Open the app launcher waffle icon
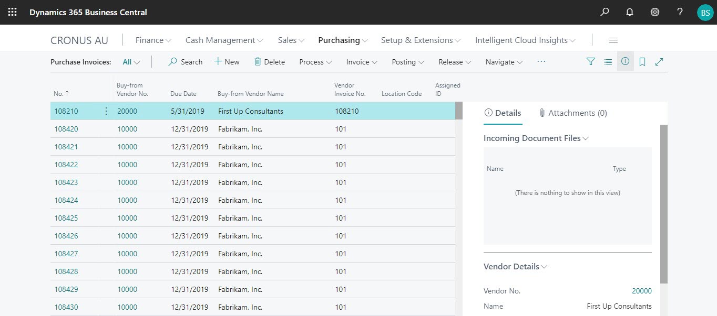This screenshot has height=316, width=717. coord(12,12)
